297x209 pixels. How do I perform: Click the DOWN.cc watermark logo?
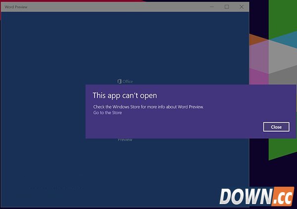[x=256, y=196]
